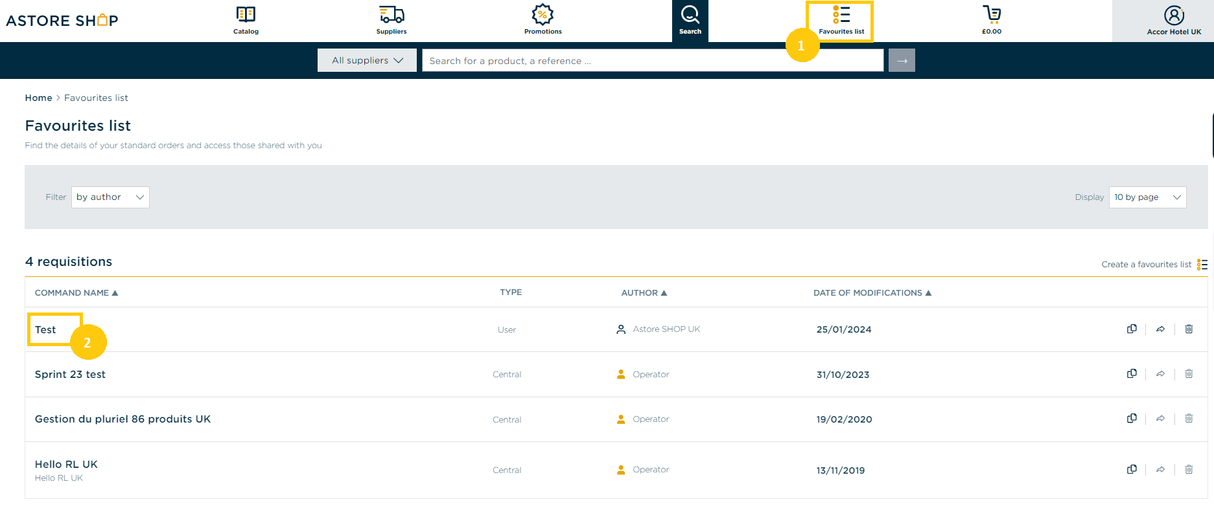This screenshot has width=1214, height=517.
Task: Click the ASTORE SHOP logo
Action: click(62, 21)
